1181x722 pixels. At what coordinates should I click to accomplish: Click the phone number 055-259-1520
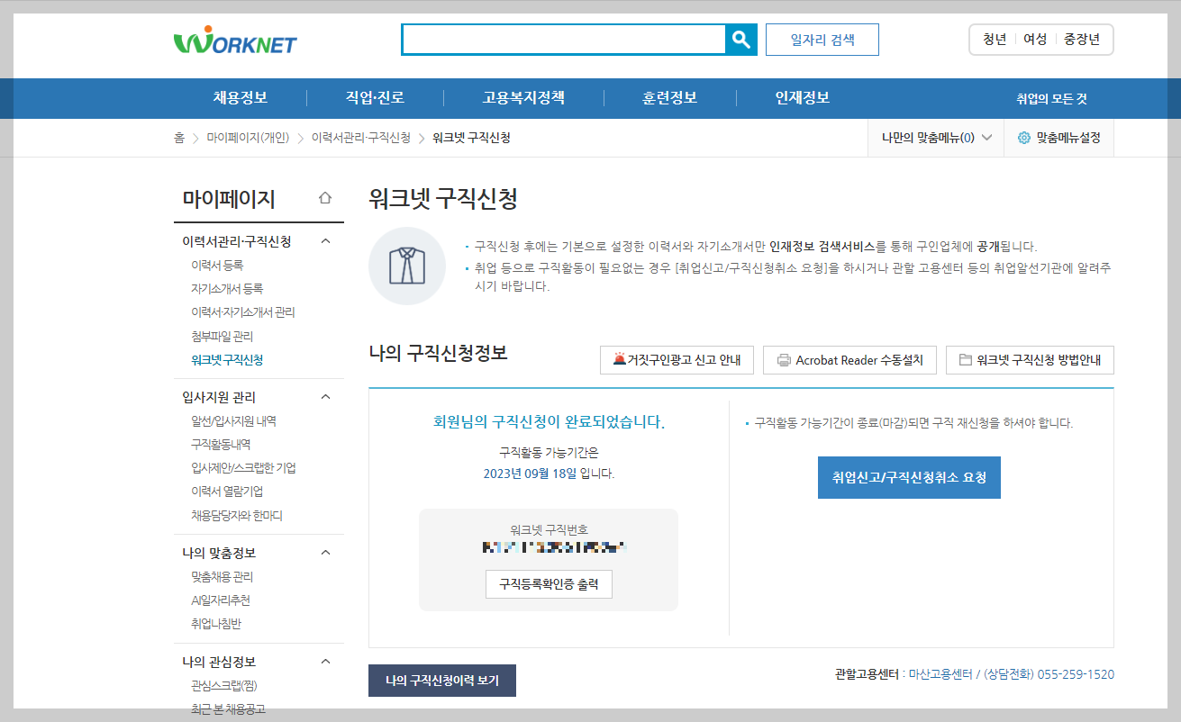[1076, 674]
